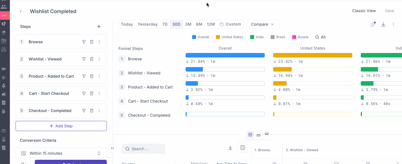Download the funnel chart
The image size is (402, 164).
[x=383, y=24]
